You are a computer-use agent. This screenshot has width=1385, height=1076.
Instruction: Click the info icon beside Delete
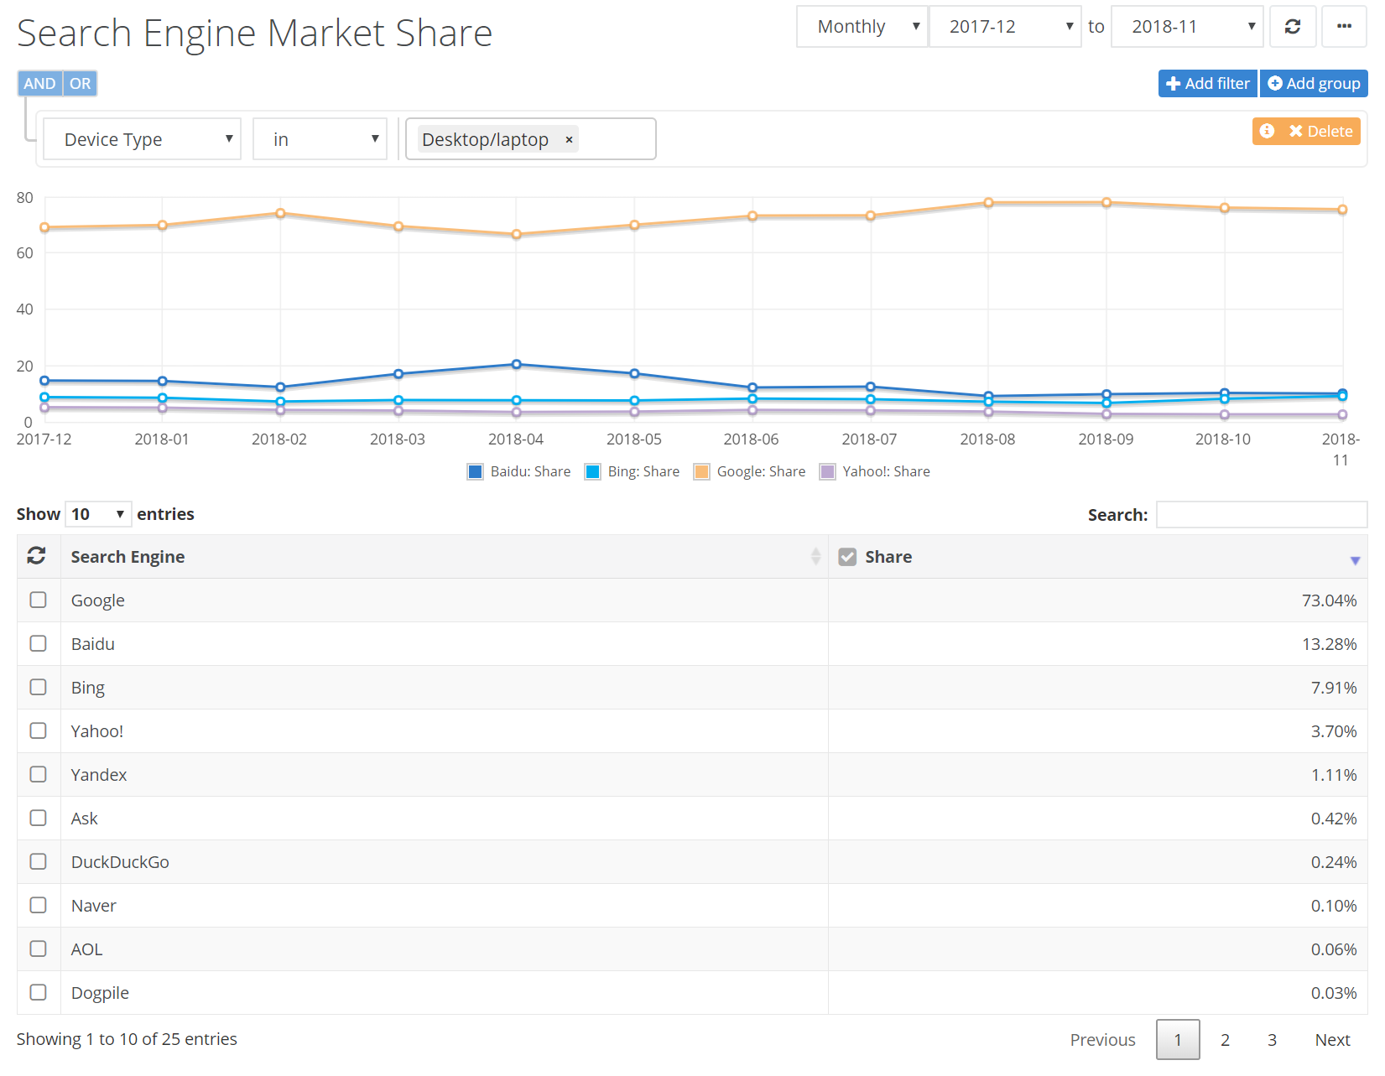(1267, 131)
